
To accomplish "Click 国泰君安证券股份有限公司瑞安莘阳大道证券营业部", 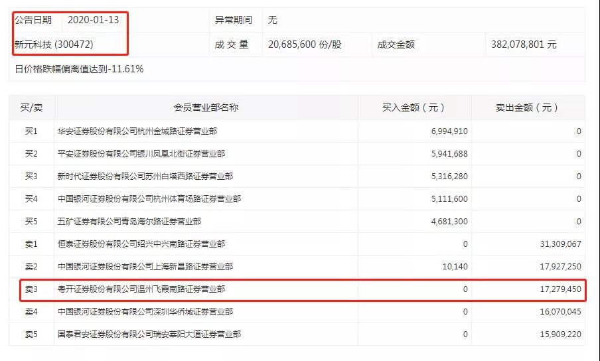I will pyautogui.click(x=149, y=334).
